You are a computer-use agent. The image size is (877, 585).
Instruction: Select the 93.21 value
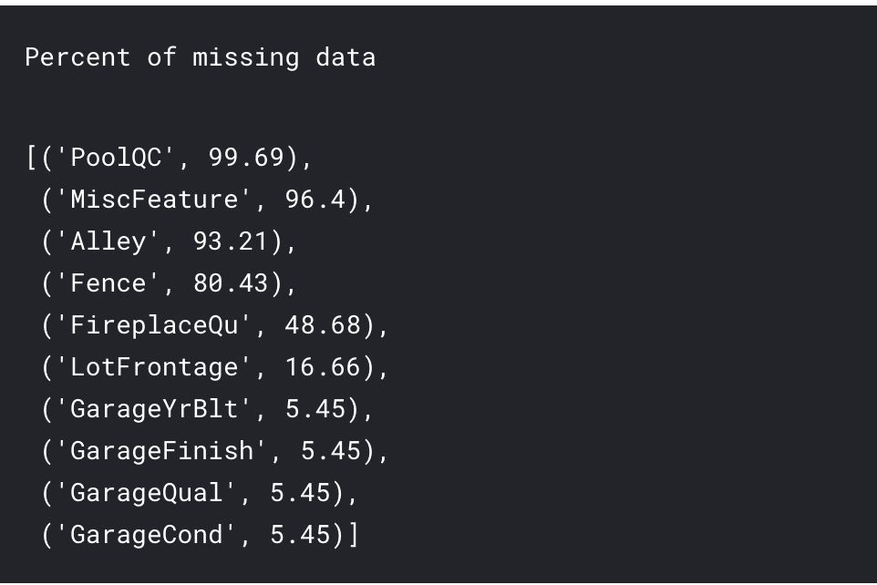231,241
